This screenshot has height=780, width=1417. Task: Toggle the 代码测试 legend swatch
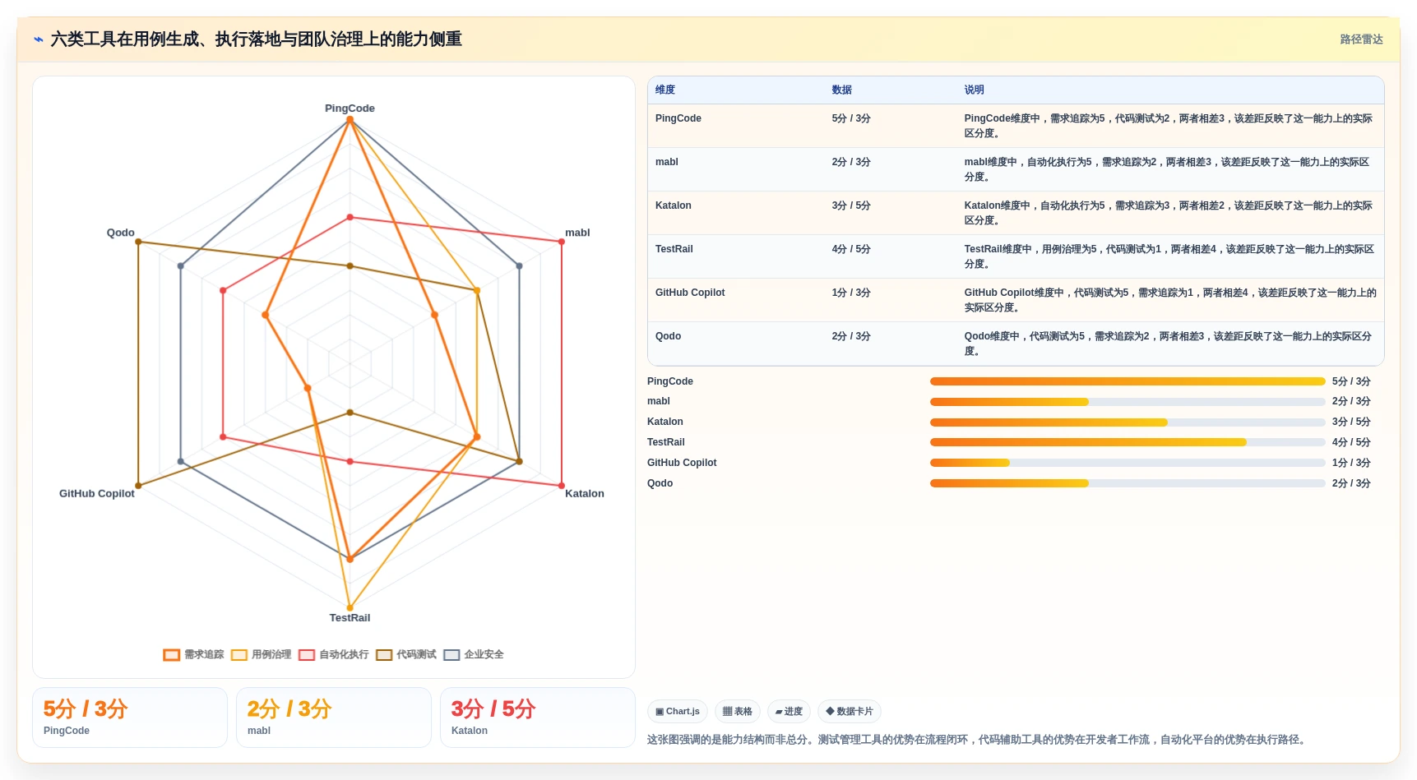click(x=384, y=655)
